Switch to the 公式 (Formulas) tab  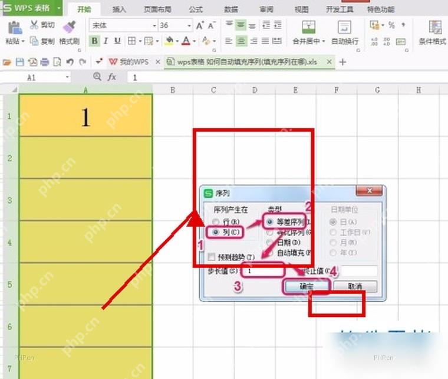(196, 9)
